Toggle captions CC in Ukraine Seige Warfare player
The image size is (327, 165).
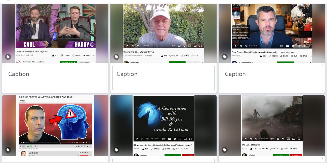click(179, 46)
